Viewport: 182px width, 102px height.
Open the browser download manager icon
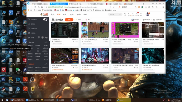pos(146,7)
